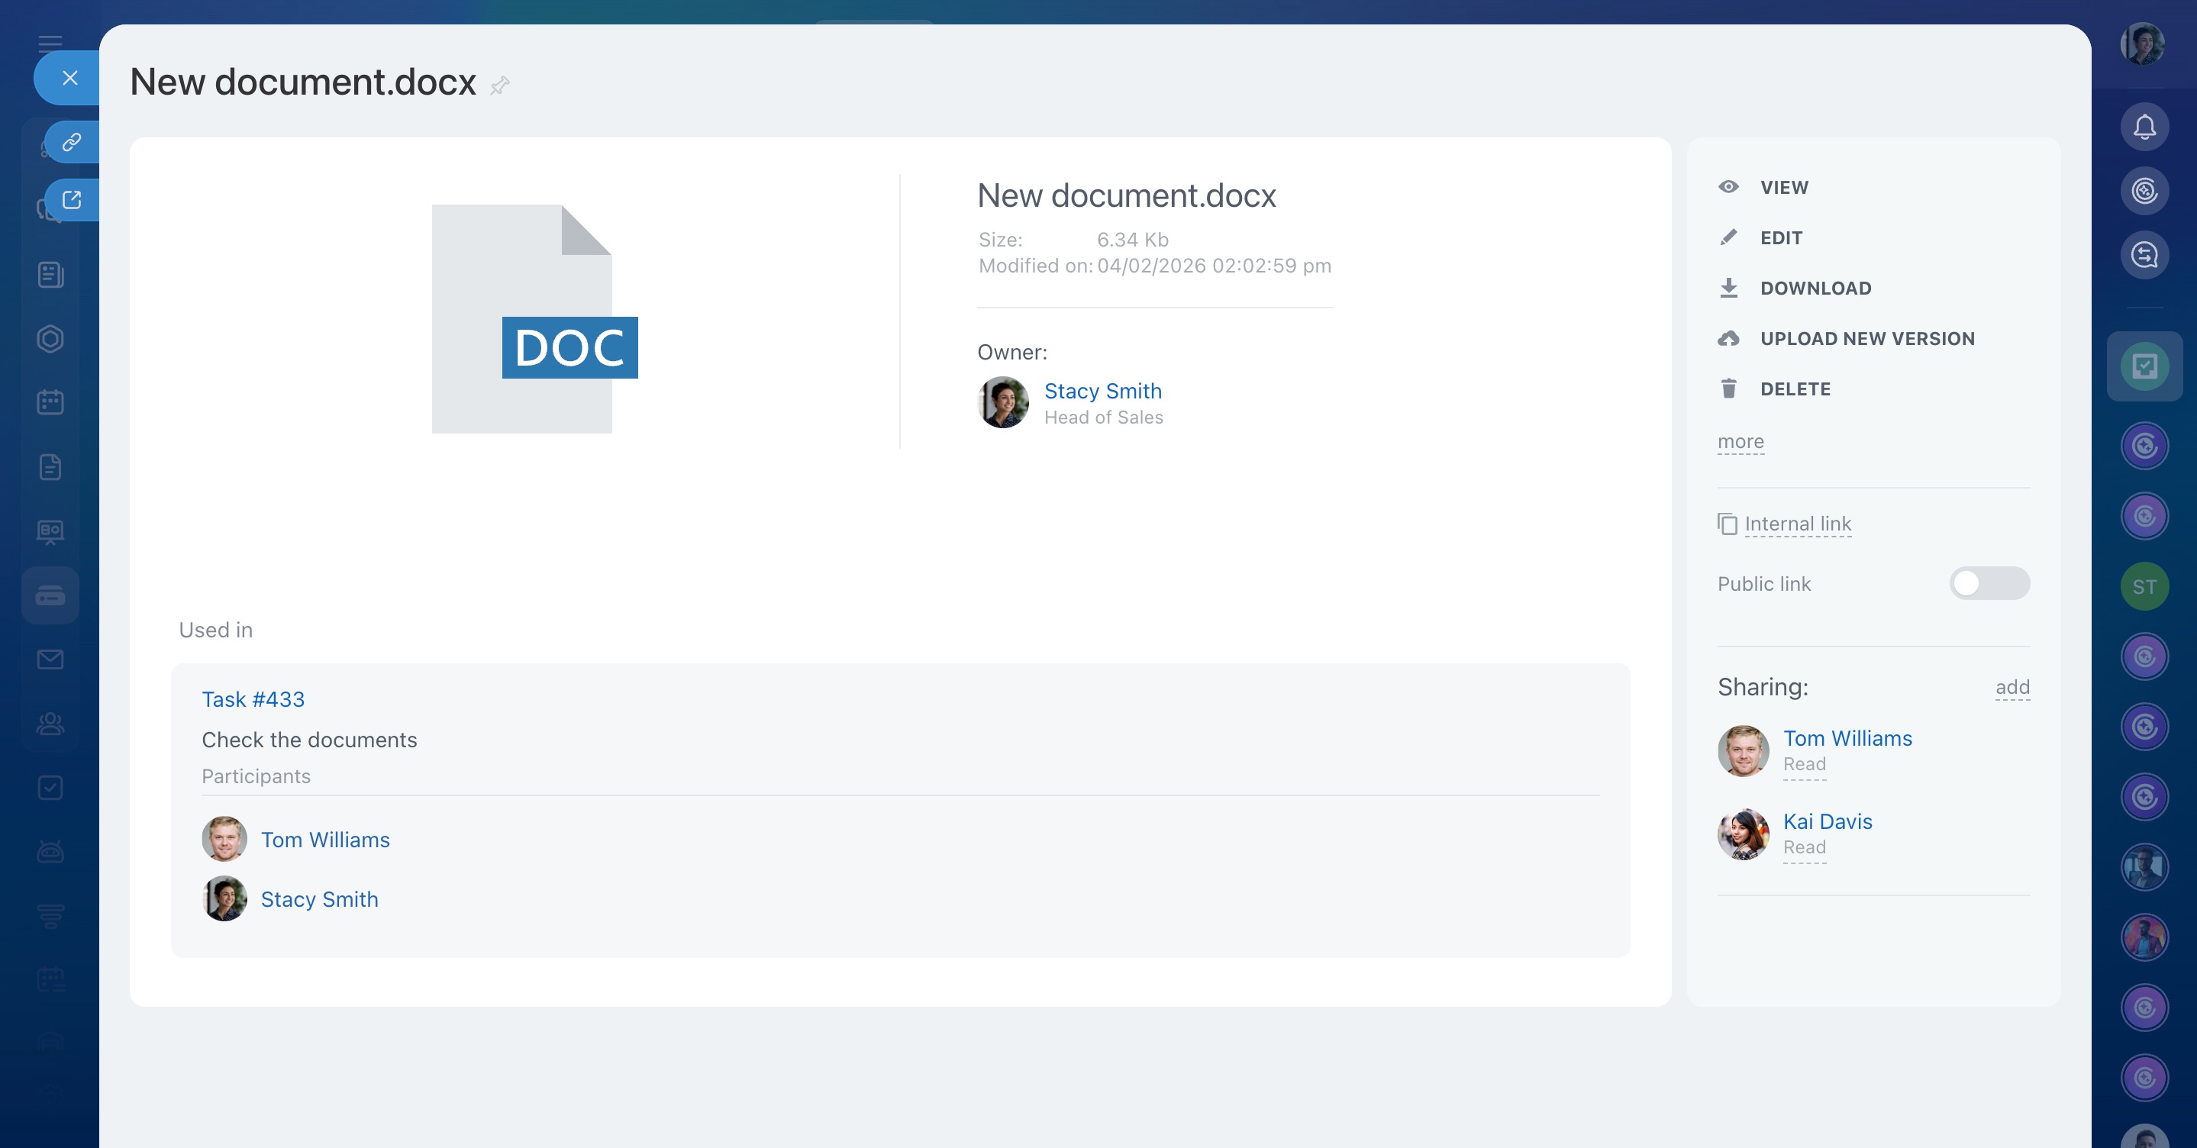
Task: Choose the VIEW action
Action: (x=1783, y=188)
